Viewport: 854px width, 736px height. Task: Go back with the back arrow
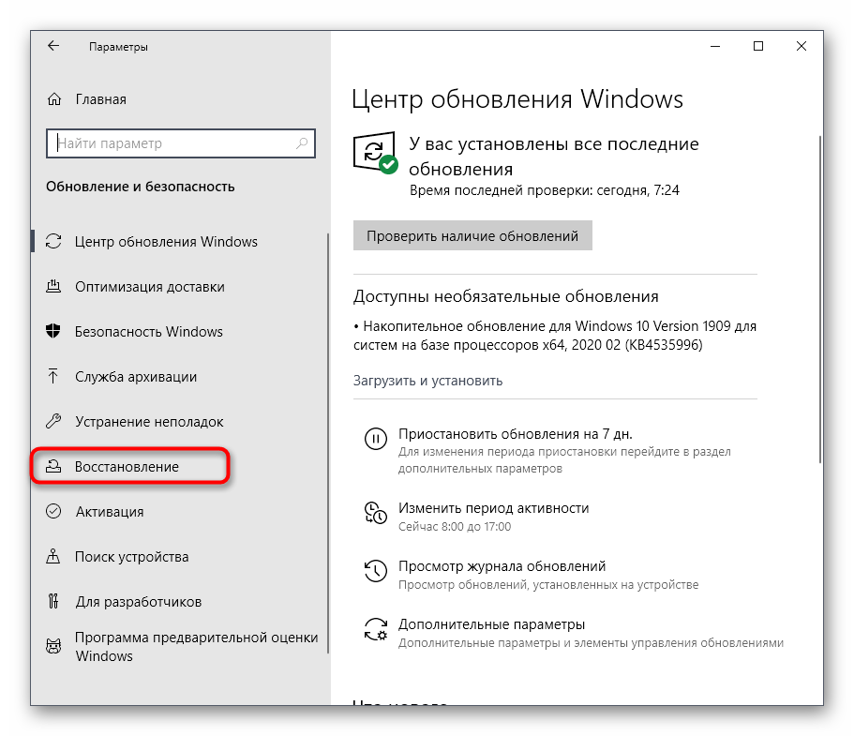click(53, 46)
